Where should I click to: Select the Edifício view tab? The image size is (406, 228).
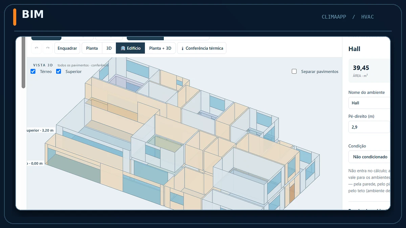click(130, 48)
